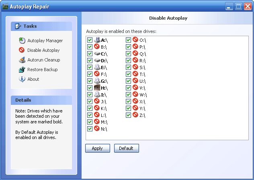Click the red prohibited icon for O:\
The width and height of the screenshot is (254, 180).
tap(135, 40)
